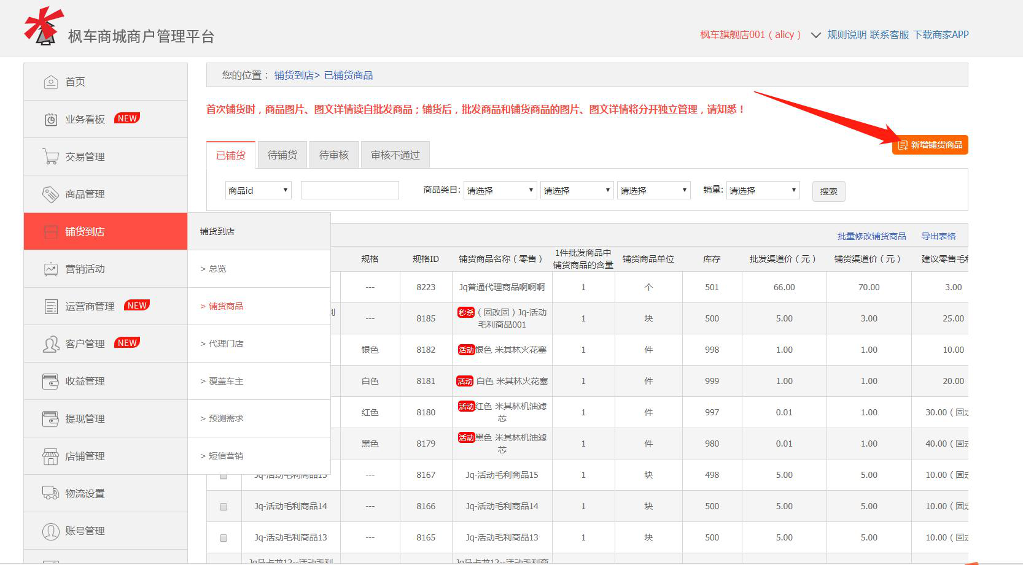Switch to the 审核不通过 tab
The height and width of the screenshot is (565, 1023).
point(395,155)
